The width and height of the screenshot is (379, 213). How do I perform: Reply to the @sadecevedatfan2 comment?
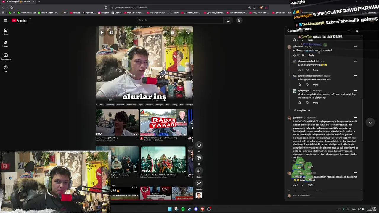coord(316,70)
